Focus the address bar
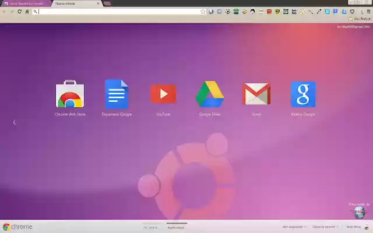This screenshot has width=373, height=233. pos(119,12)
